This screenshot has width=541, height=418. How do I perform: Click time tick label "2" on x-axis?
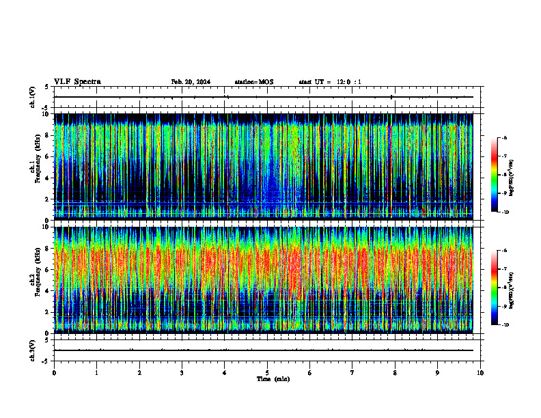tap(139, 373)
